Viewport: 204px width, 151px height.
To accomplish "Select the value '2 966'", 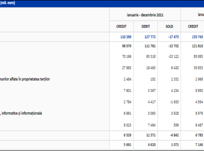I will click(199, 79).
